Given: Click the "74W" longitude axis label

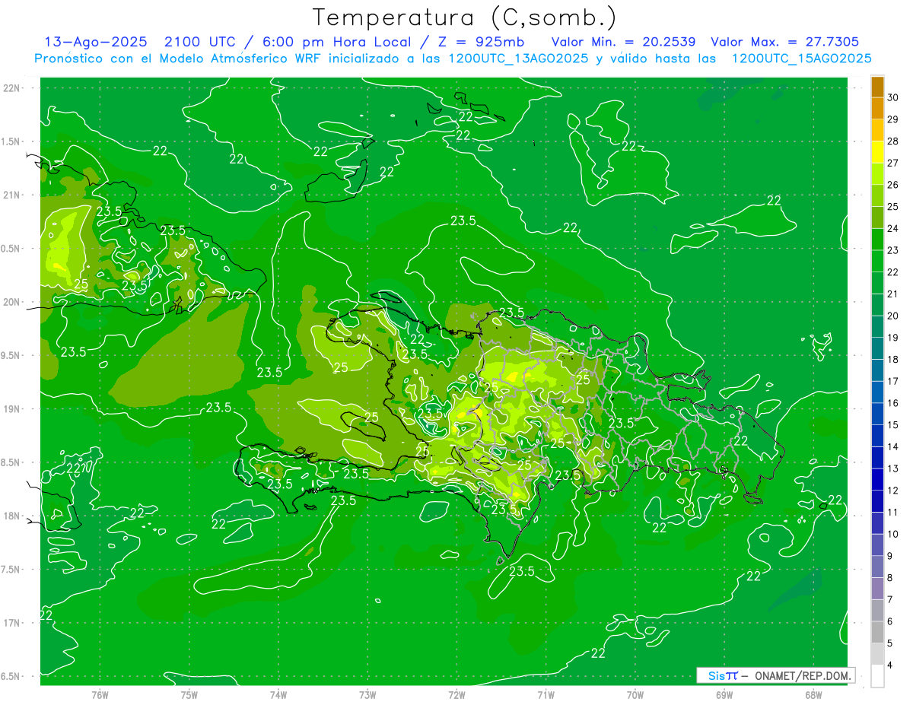Looking at the screenshot, I should pyautogui.click(x=278, y=695).
